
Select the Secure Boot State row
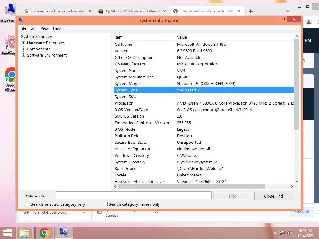204,142
